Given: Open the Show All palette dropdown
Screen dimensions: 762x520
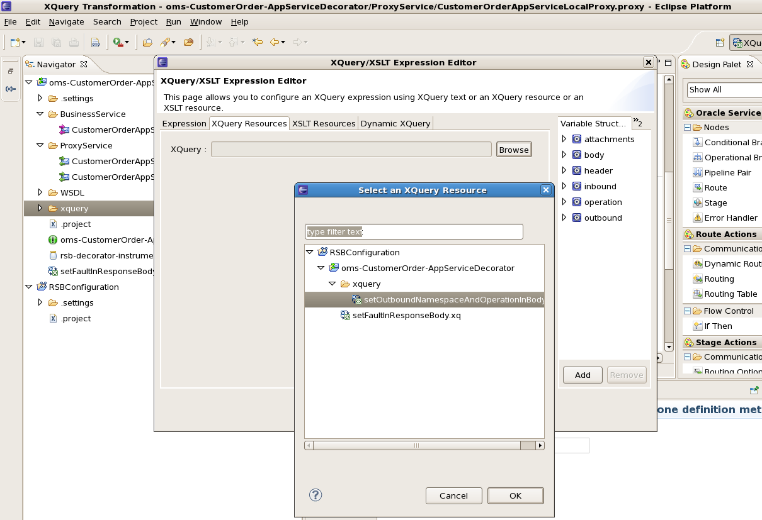Looking at the screenshot, I should tap(724, 90).
